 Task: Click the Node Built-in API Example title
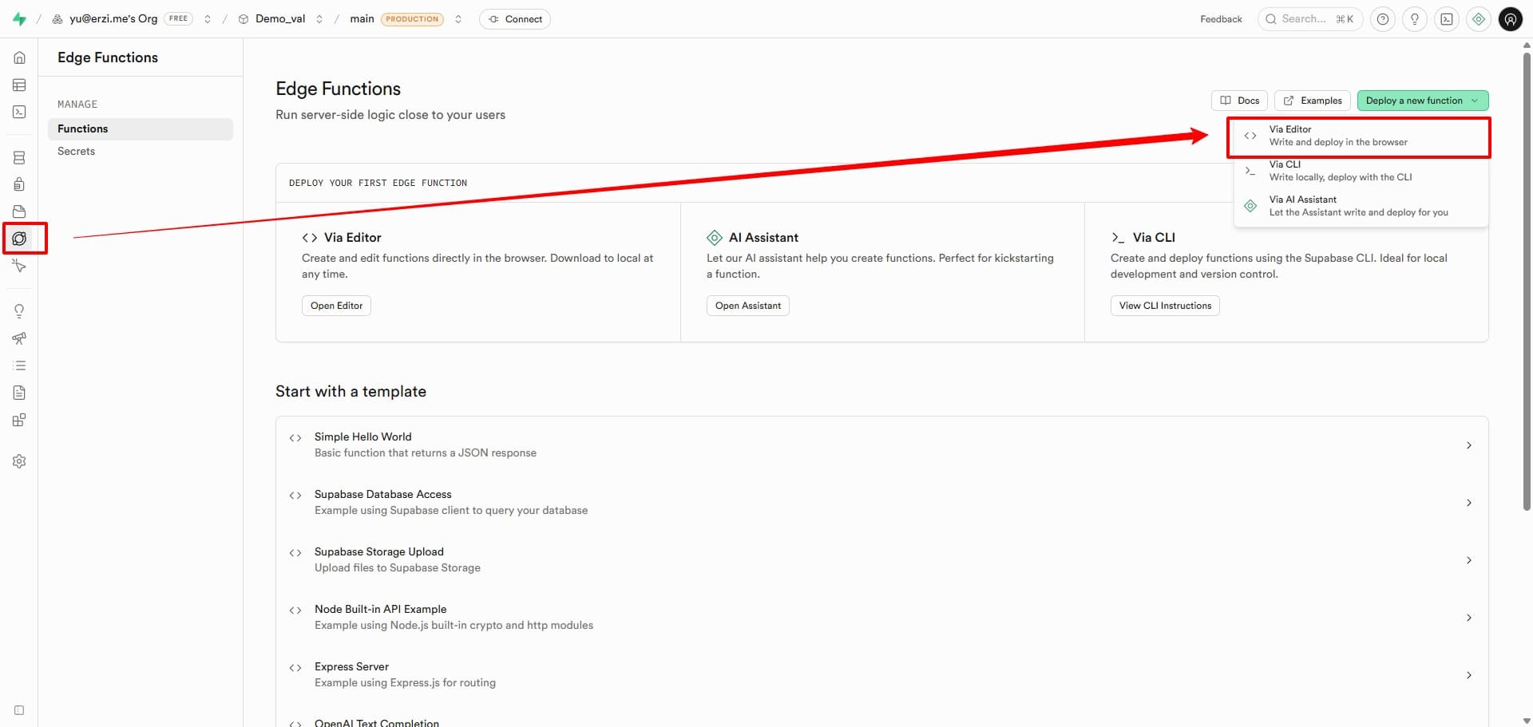381,609
